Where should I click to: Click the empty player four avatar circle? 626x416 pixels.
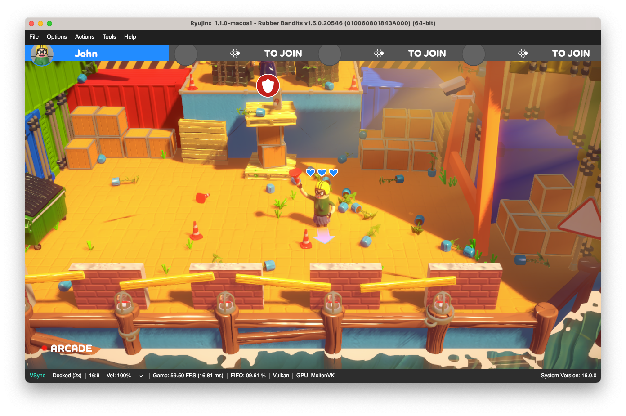coord(474,55)
